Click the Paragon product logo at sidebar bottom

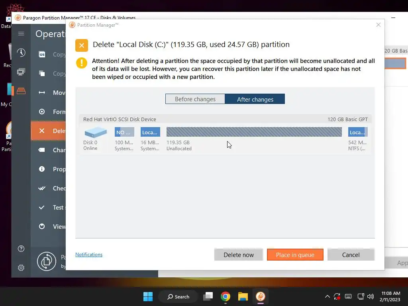[x=47, y=261]
